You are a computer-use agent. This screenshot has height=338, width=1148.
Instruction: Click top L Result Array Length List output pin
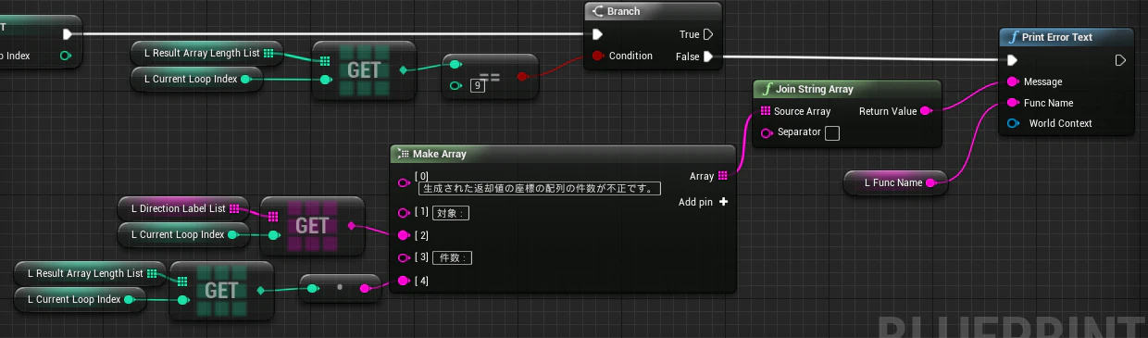(268, 54)
